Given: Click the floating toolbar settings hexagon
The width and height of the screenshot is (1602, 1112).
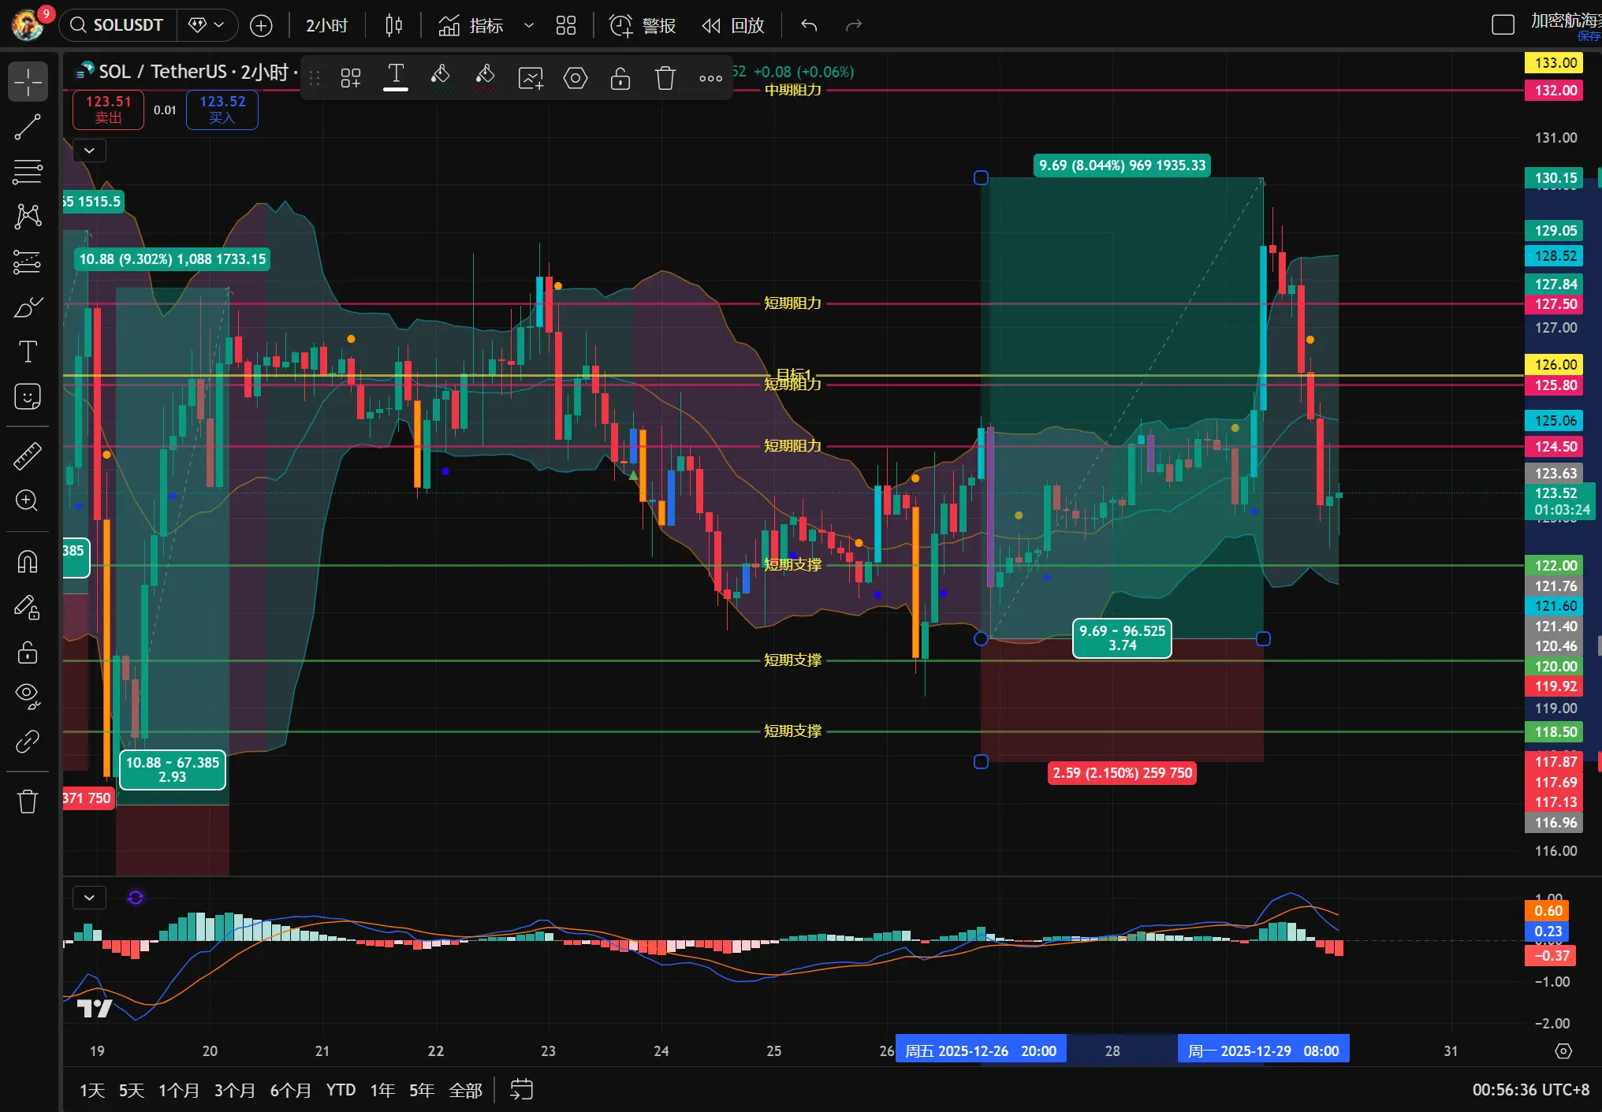Looking at the screenshot, I should point(576,78).
